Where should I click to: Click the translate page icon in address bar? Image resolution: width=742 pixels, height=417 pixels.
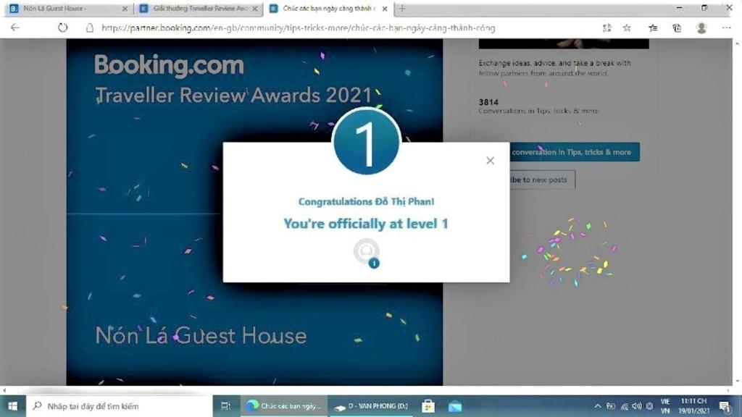coord(606,28)
